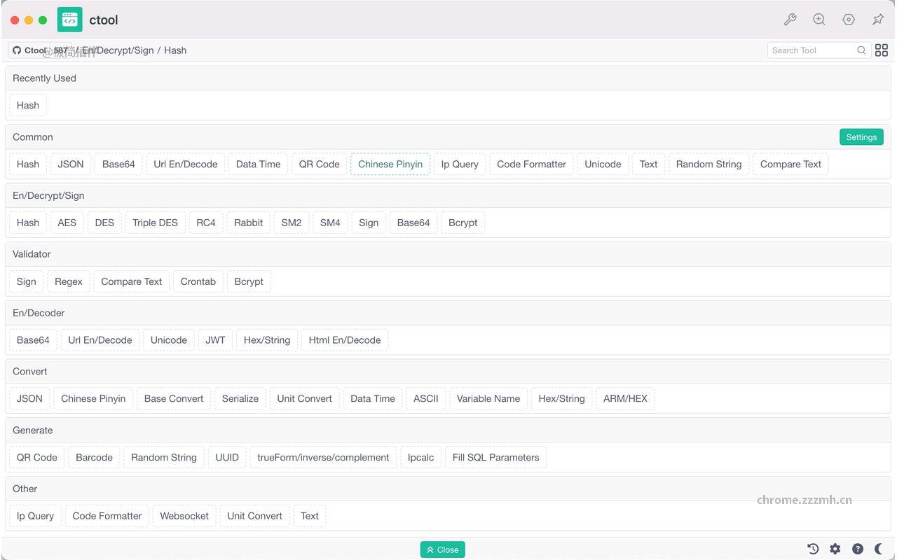Click the magnifier zoom-in icon in title bar
The image size is (897, 560).
coord(819,20)
